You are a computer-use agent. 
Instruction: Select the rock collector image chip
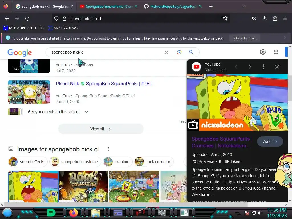click(x=154, y=162)
